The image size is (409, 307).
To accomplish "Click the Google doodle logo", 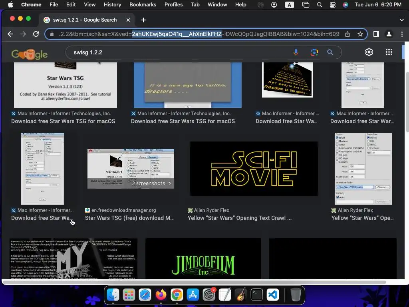I will point(30,54).
